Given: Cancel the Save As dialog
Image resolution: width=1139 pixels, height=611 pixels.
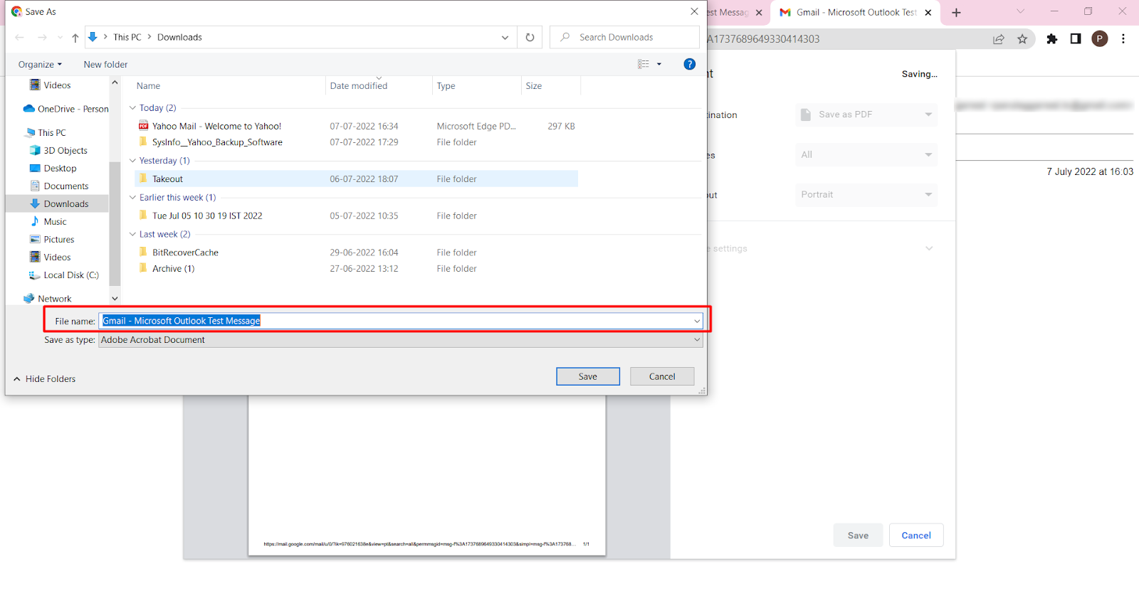Looking at the screenshot, I should [x=662, y=376].
